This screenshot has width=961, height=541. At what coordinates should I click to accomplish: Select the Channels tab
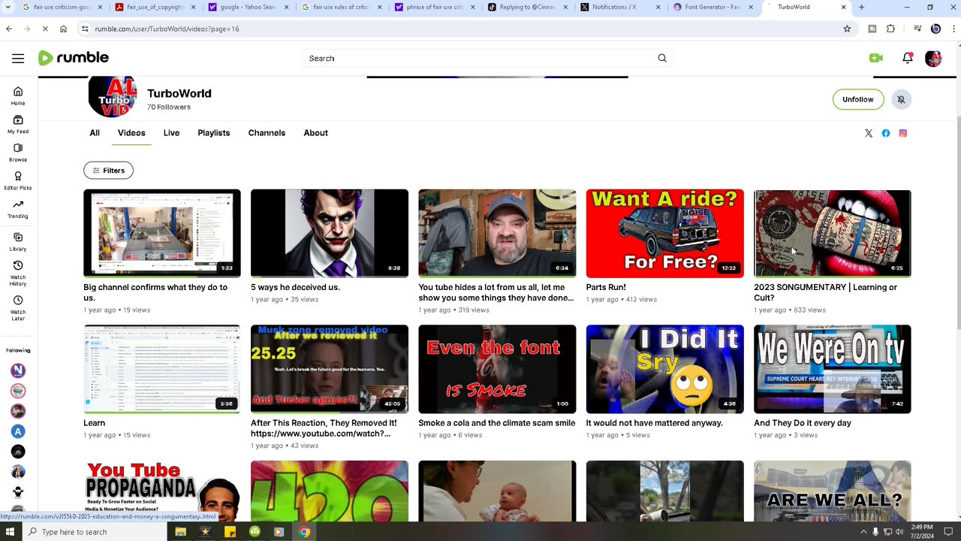pyautogui.click(x=267, y=133)
